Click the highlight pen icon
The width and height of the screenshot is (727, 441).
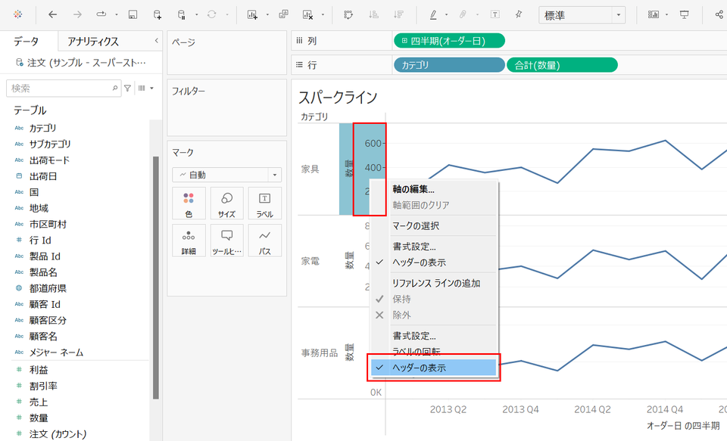click(x=433, y=15)
